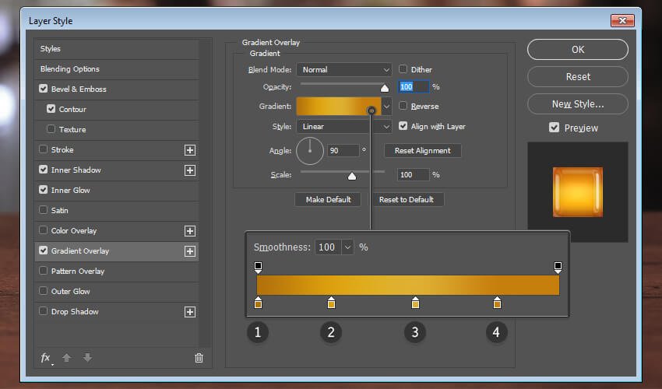Image resolution: width=662 pixels, height=389 pixels.
Task: Toggle Align with Layer checkbox
Action: pos(403,126)
